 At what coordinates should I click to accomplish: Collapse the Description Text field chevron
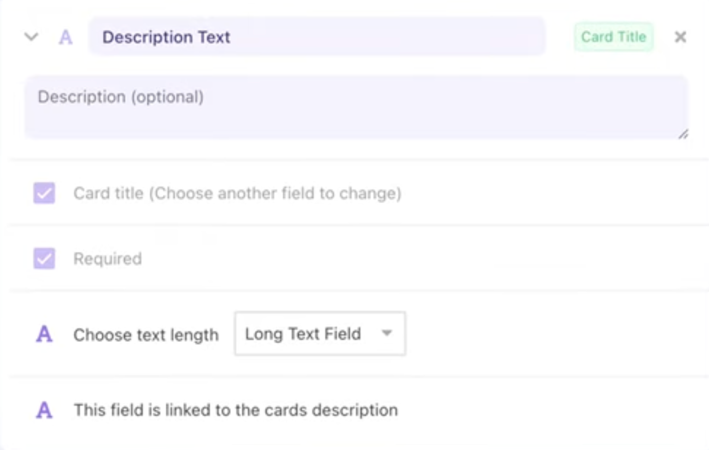point(31,37)
